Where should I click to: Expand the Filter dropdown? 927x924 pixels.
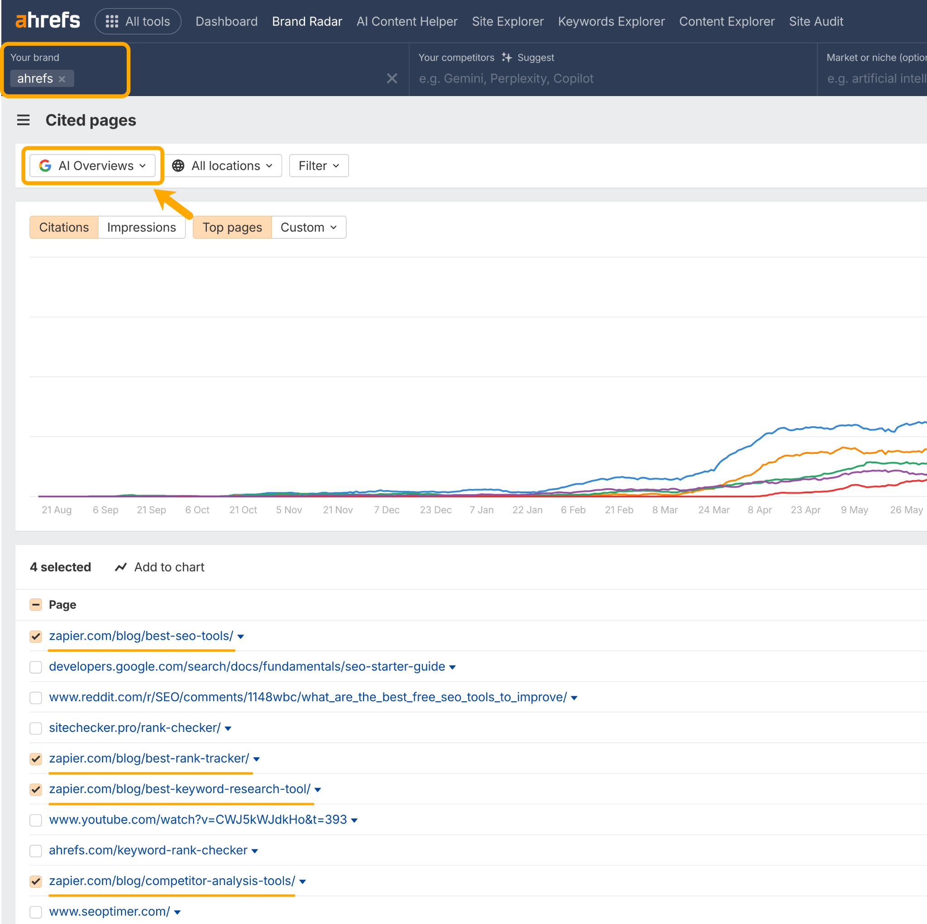point(318,166)
